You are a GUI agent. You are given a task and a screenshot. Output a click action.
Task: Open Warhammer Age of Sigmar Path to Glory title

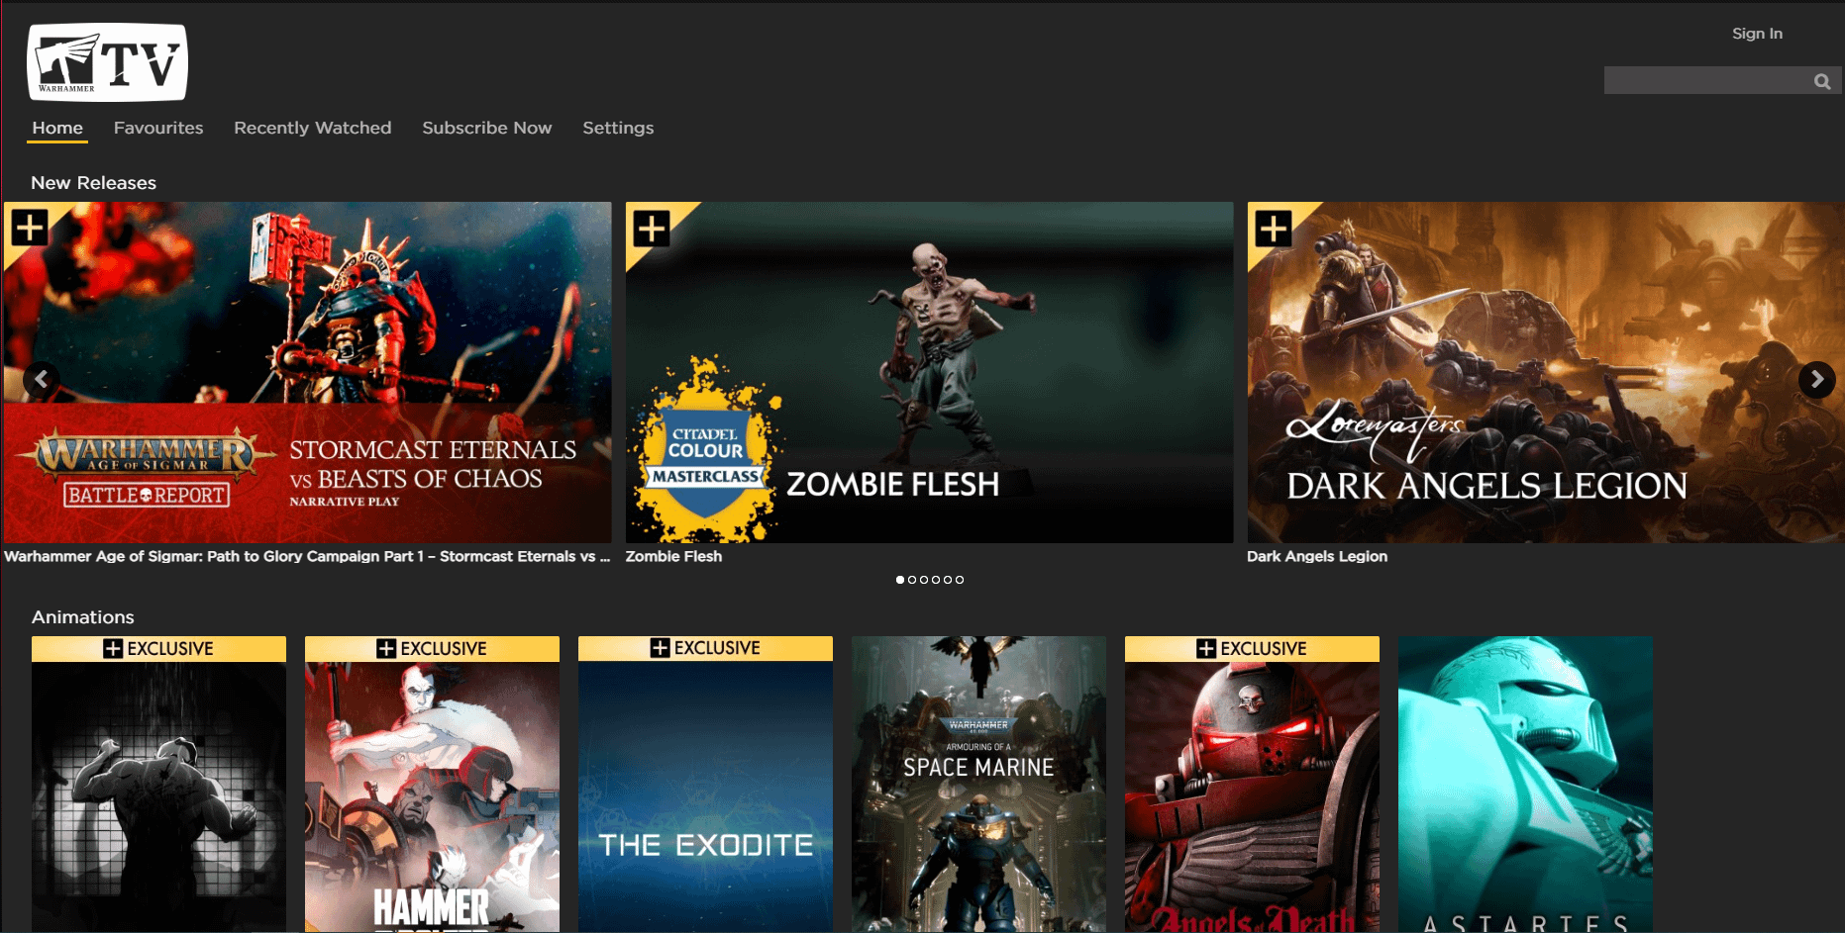(307, 556)
